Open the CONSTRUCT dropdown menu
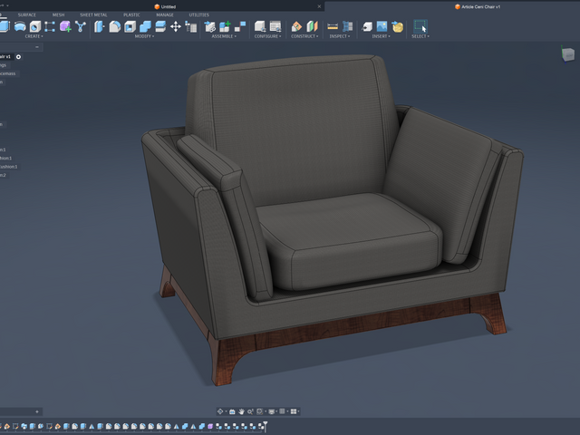This screenshot has width=580, height=435. click(x=304, y=36)
